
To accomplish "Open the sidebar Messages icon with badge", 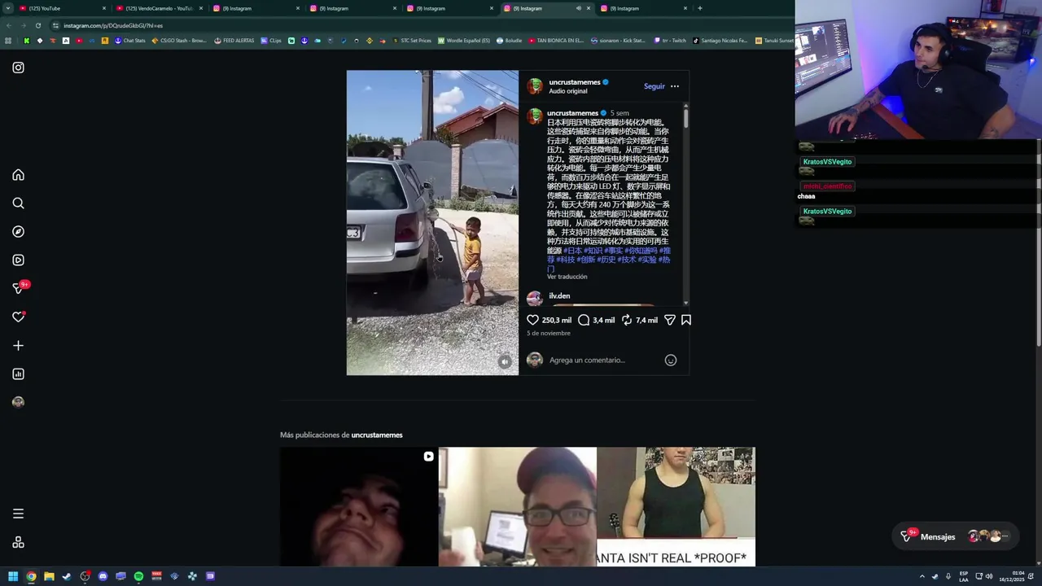I will tap(20, 287).
